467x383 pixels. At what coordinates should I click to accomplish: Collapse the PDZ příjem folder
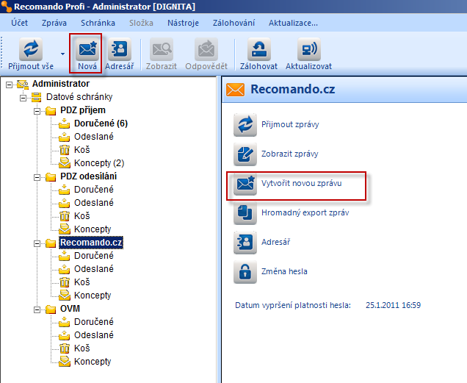[x=37, y=111]
